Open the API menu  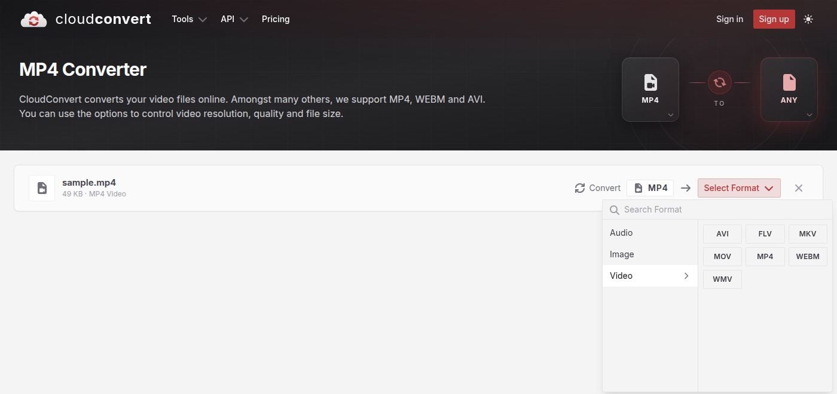click(x=234, y=19)
